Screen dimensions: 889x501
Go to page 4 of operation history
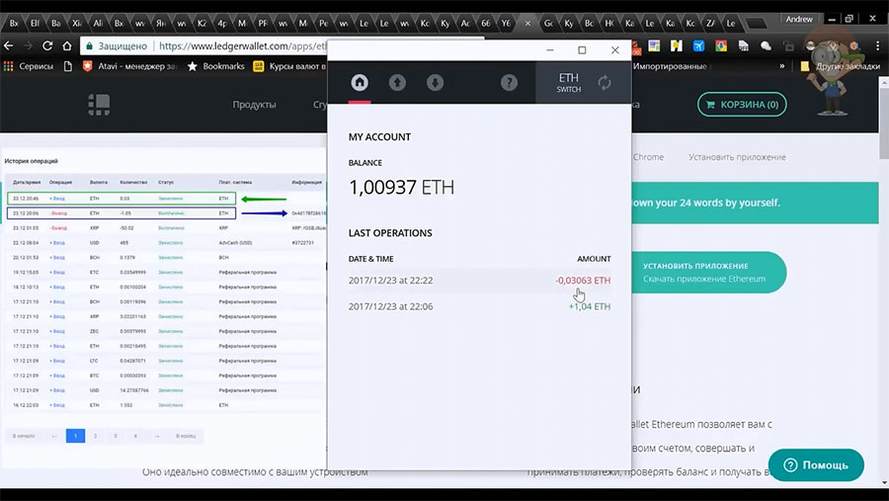[135, 436]
